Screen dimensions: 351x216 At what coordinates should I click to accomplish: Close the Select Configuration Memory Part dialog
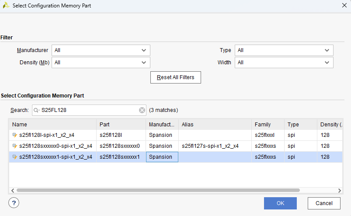click(x=344, y=5)
